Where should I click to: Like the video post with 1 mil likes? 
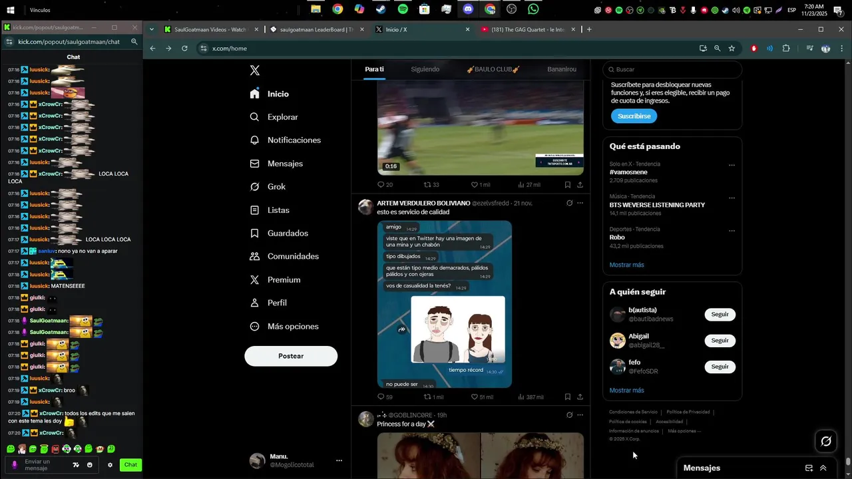480,185
